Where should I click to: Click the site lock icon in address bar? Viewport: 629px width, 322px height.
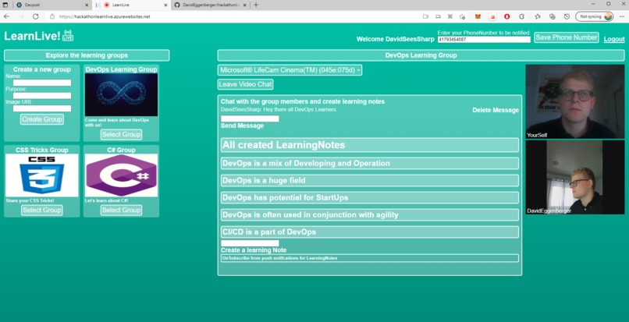click(52, 16)
